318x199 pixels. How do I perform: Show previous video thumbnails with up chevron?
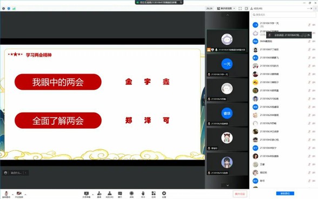(x=228, y=15)
